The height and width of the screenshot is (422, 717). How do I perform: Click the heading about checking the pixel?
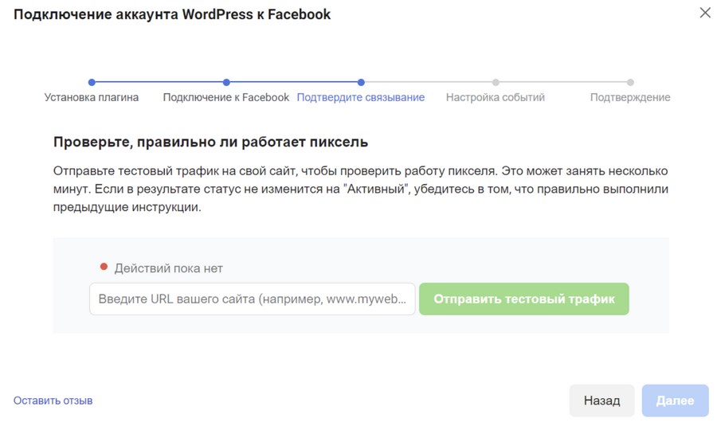click(210, 143)
